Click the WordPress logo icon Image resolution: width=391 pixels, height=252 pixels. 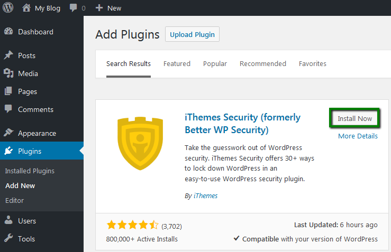(x=8, y=8)
